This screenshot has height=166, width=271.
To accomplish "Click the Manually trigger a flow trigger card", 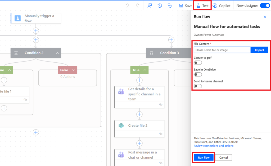I will [x=36, y=18].
